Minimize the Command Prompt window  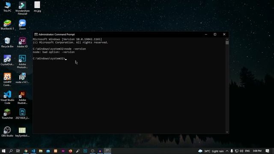pos(206,34)
